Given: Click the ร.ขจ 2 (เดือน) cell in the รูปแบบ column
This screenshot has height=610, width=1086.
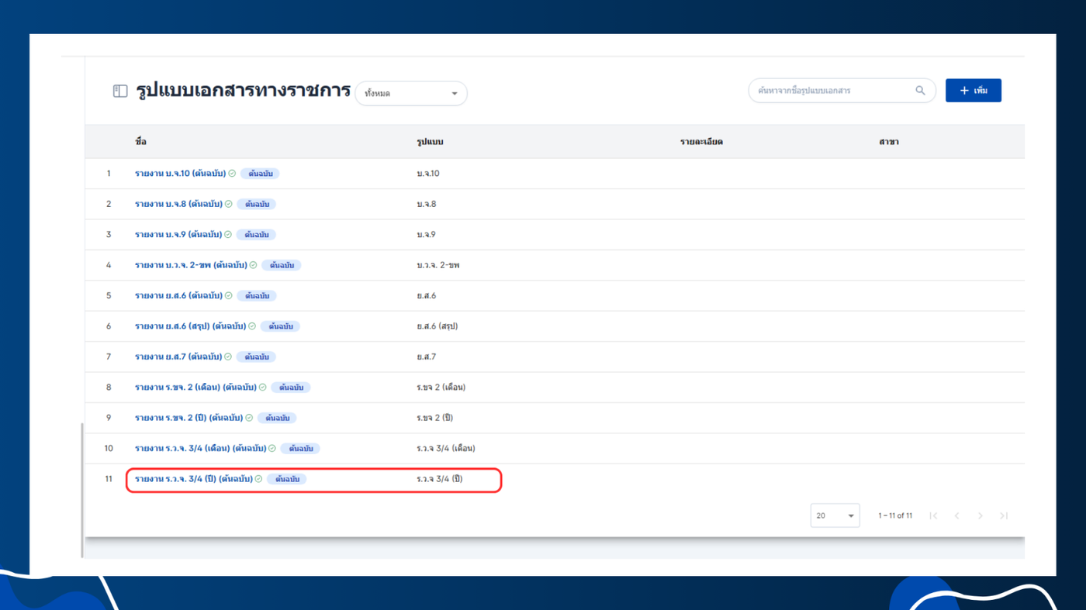Looking at the screenshot, I should click(x=441, y=387).
